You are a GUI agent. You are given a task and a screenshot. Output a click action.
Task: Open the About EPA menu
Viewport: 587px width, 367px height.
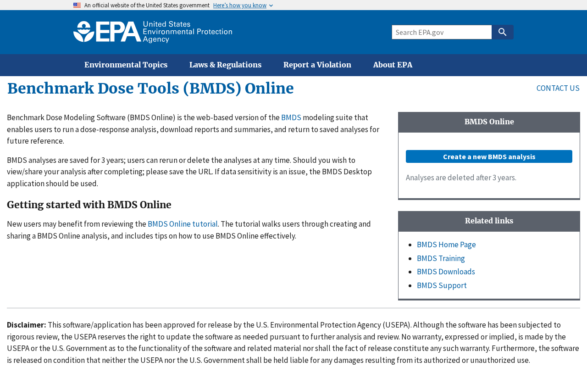(x=393, y=65)
